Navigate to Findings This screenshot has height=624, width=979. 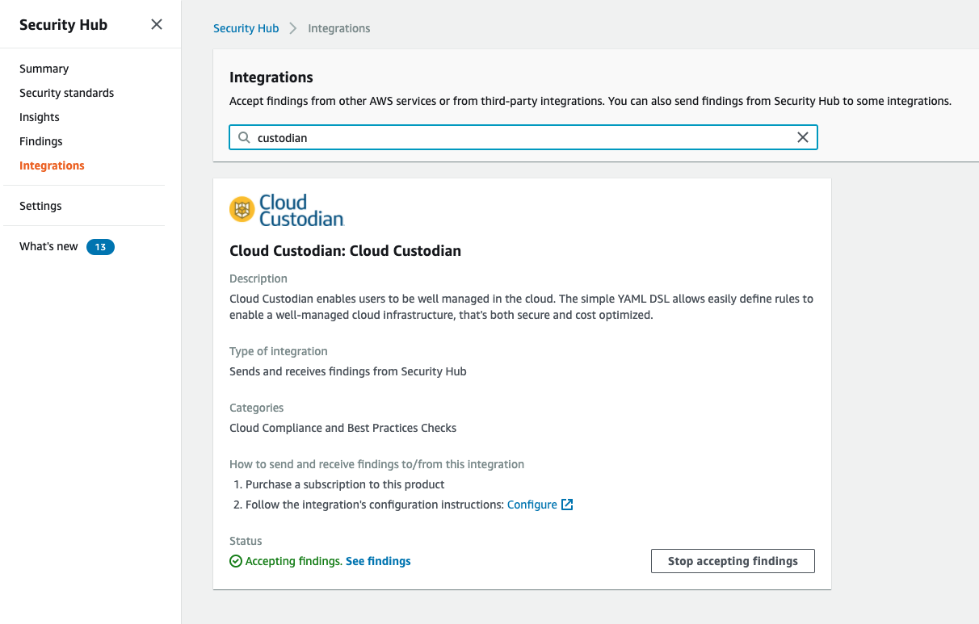41,141
